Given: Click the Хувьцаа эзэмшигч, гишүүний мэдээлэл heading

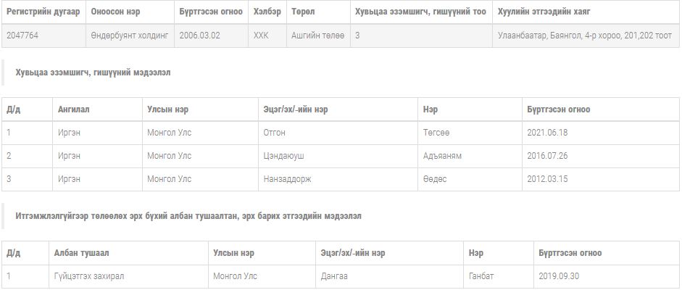Looking at the screenshot, I should click(x=93, y=72).
